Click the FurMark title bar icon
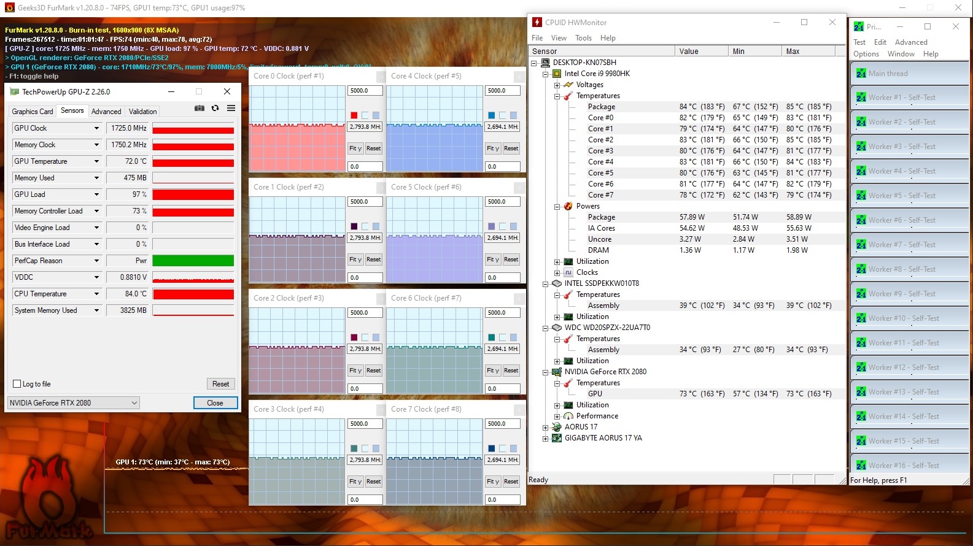Image resolution: width=973 pixels, height=546 pixels. pyautogui.click(x=9, y=8)
